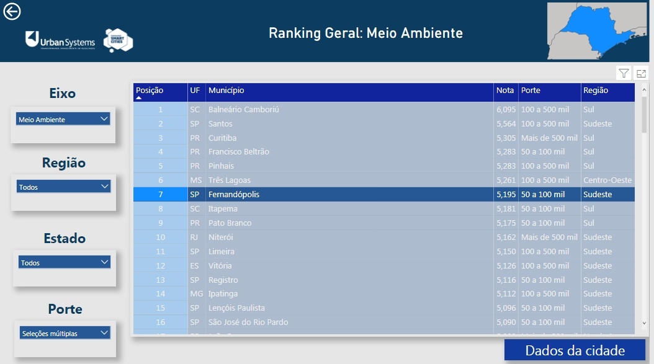Click the sort arrow under Posição header
Image resolution: width=654 pixels, height=364 pixels.
click(139, 98)
